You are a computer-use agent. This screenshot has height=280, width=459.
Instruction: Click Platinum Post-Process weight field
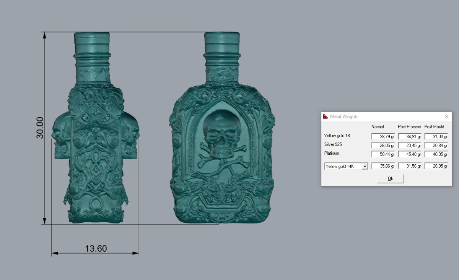tap(410, 154)
